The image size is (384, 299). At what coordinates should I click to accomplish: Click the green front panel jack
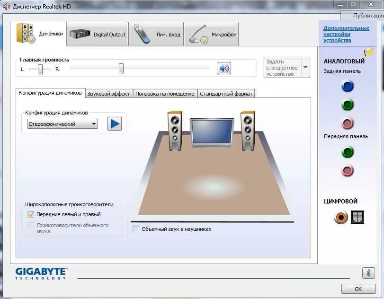coord(347,152)
